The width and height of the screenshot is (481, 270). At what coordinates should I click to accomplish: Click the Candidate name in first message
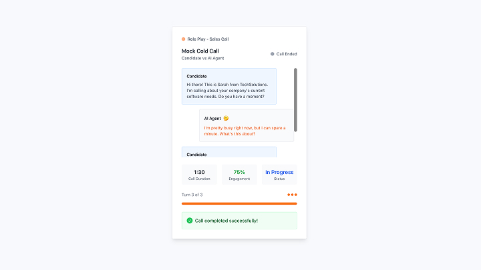click(196, 76)
